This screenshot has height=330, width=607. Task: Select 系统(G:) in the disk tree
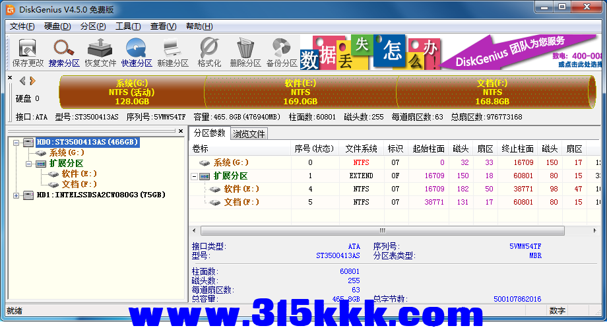pos(67,152)
